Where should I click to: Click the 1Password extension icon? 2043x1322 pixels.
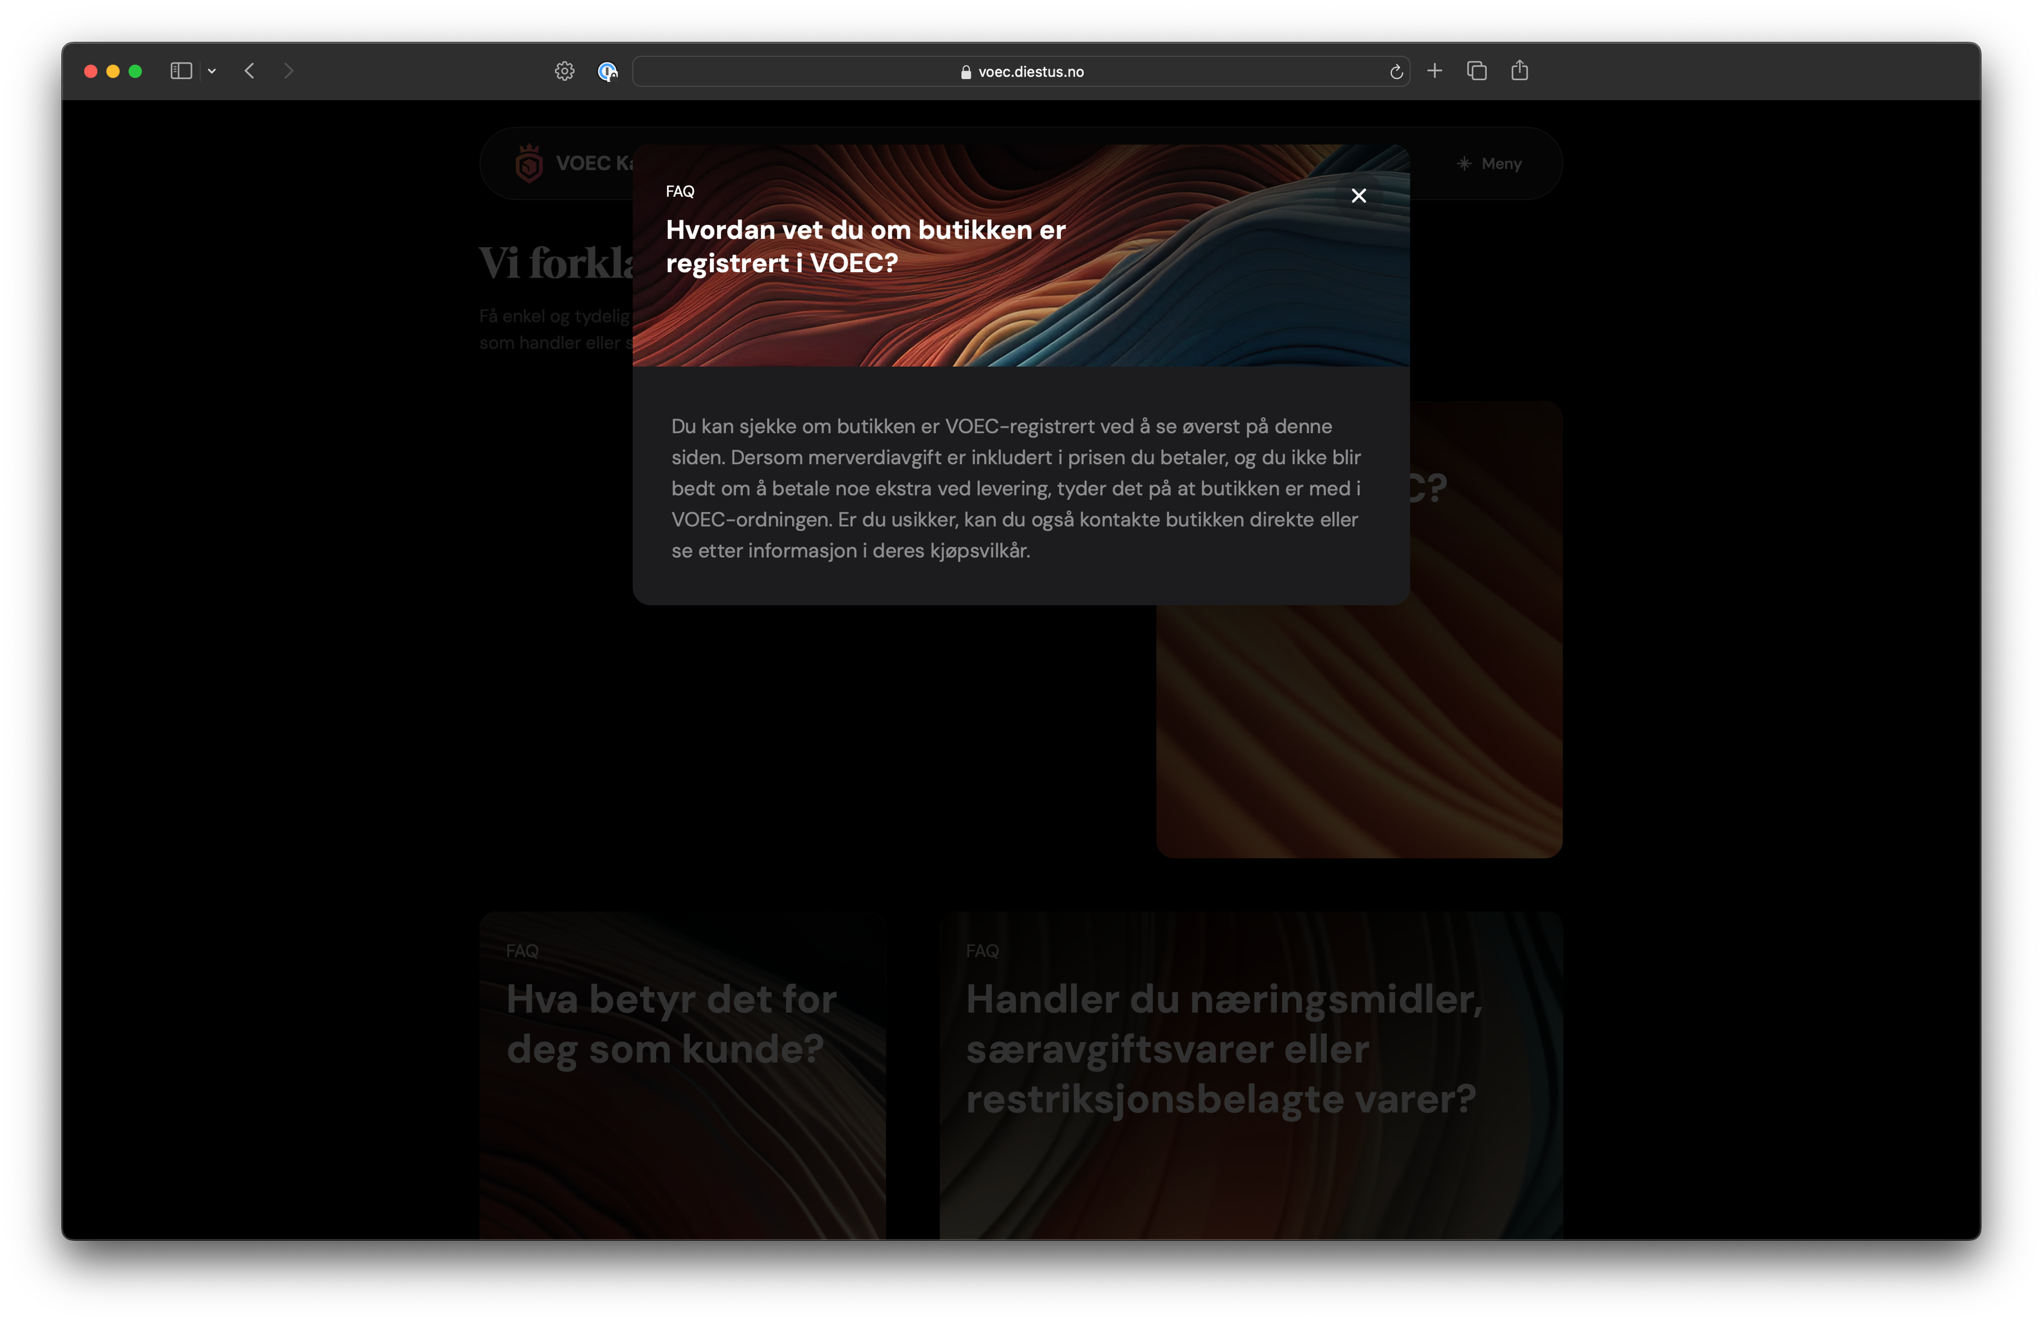[608, 71]
